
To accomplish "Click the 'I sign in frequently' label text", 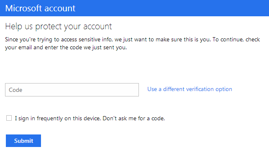I will (39, 118).
